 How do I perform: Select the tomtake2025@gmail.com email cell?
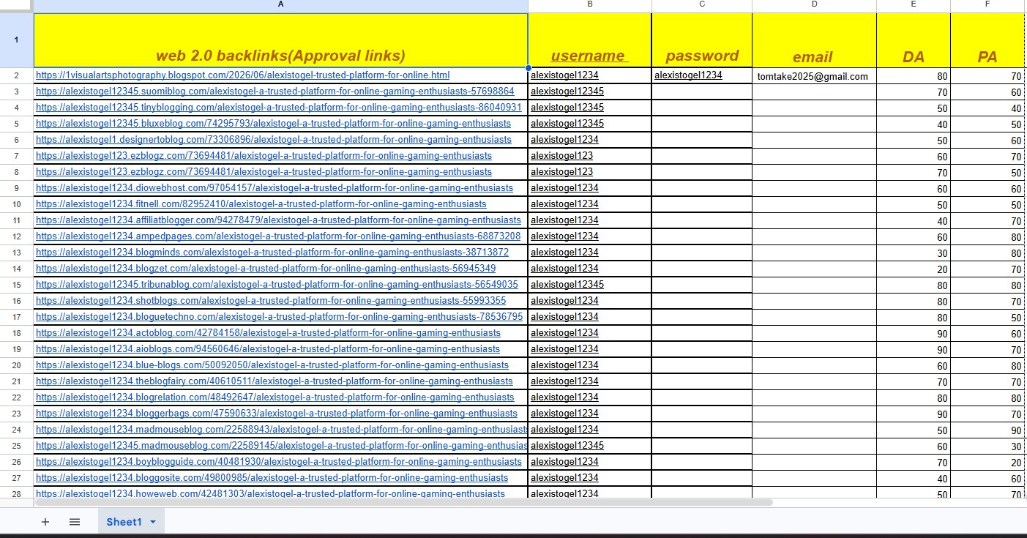coord(814,75)
